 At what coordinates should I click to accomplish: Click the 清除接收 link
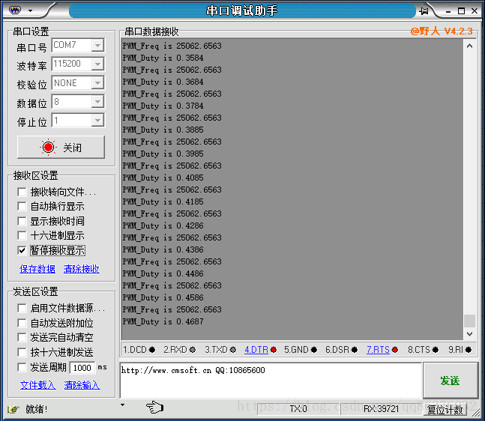(82, 269)
